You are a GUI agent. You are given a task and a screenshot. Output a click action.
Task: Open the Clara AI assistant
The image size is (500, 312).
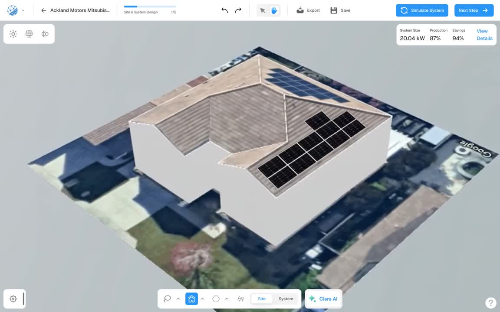coord(323,299)
